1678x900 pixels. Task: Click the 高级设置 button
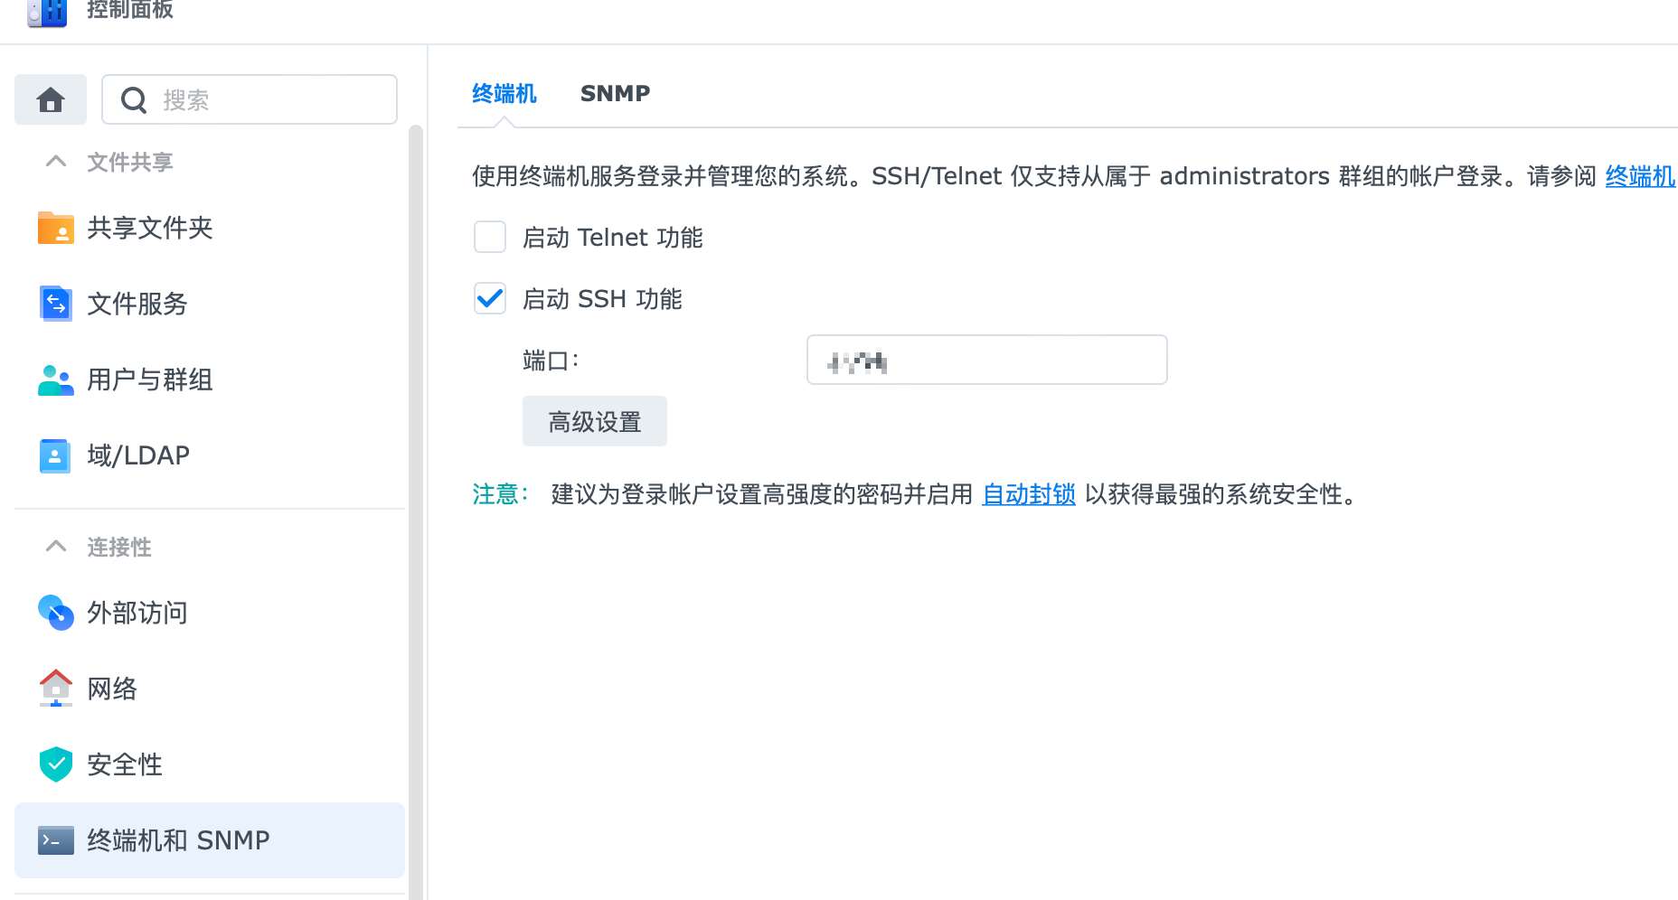tap(595, 421)
